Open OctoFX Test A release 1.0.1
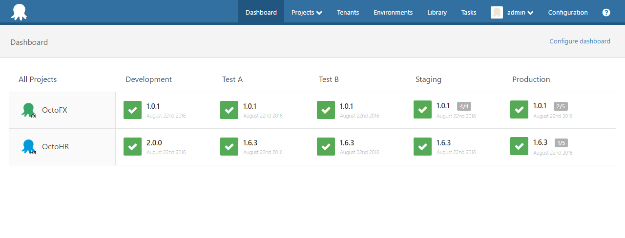Viewport: 625px width, 238px height. tap(250, 106)
